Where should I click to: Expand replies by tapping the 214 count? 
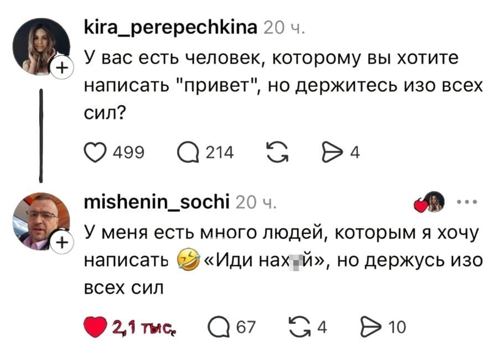pyautogui.click(x=222, y=152)
